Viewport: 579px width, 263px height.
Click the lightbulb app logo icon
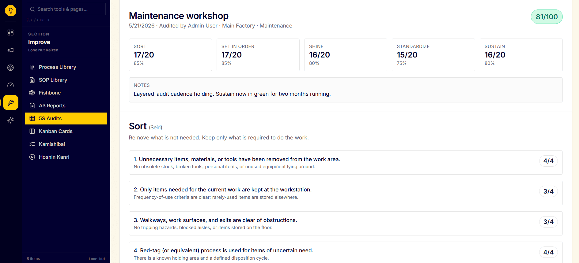tap(11, 11)
